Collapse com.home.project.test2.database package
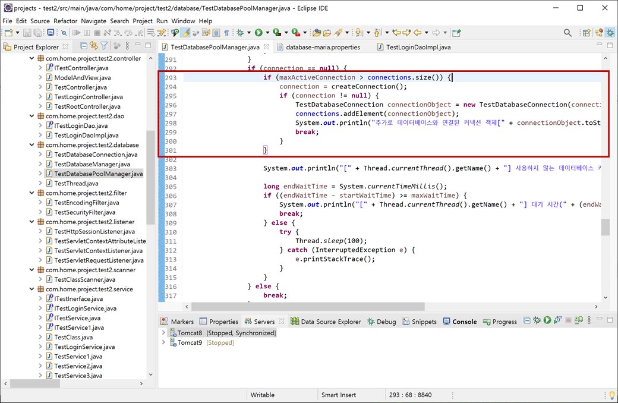 click(31, 144)
